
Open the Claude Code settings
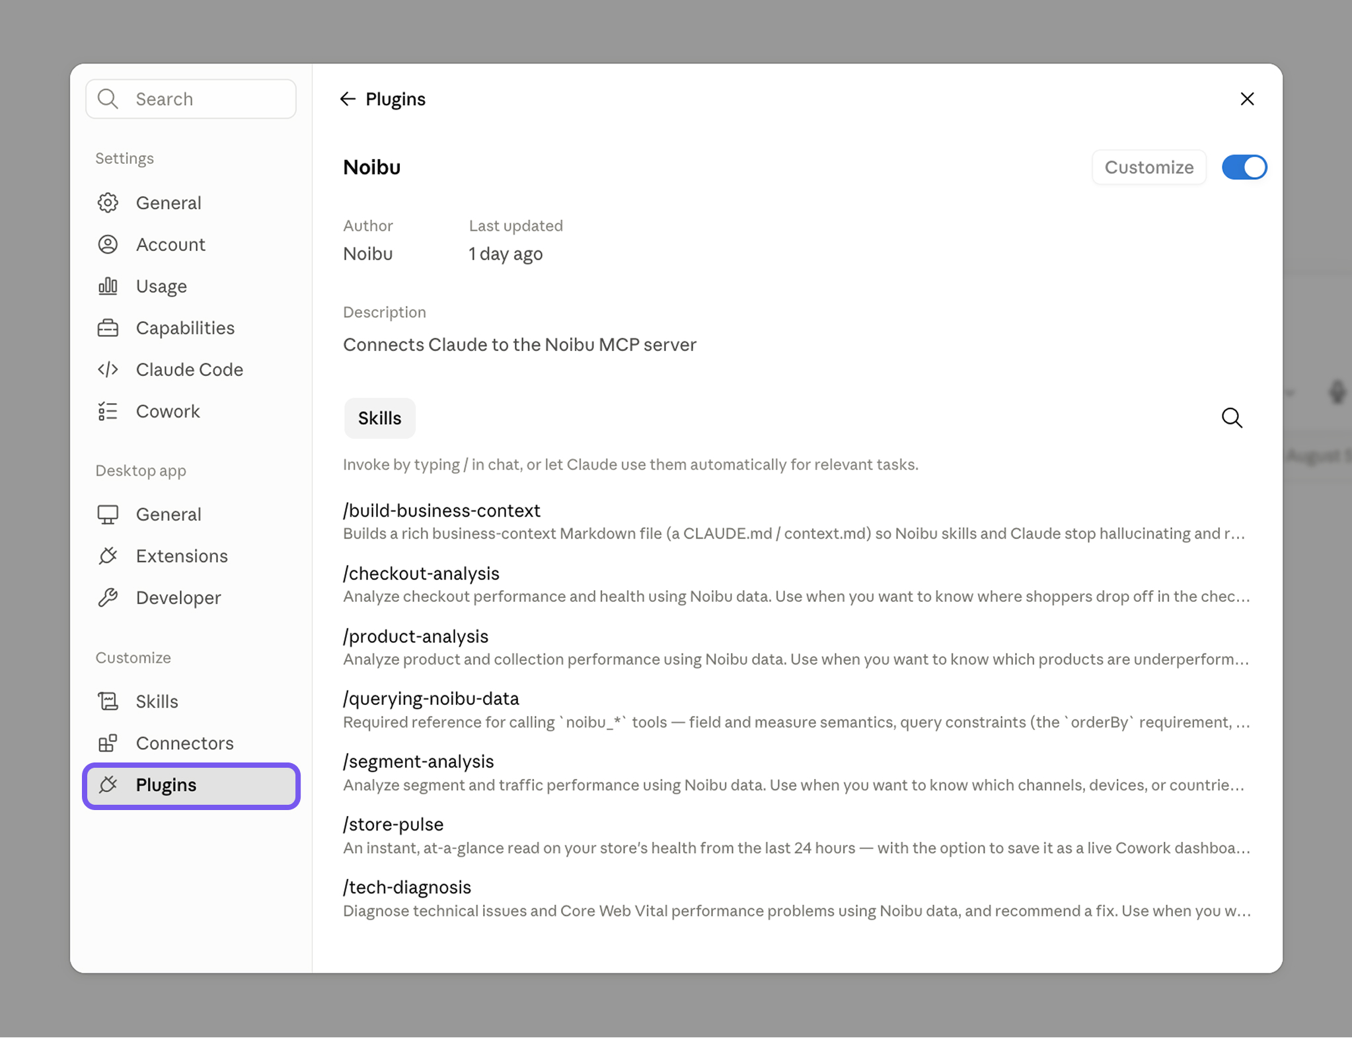point(191,369)
